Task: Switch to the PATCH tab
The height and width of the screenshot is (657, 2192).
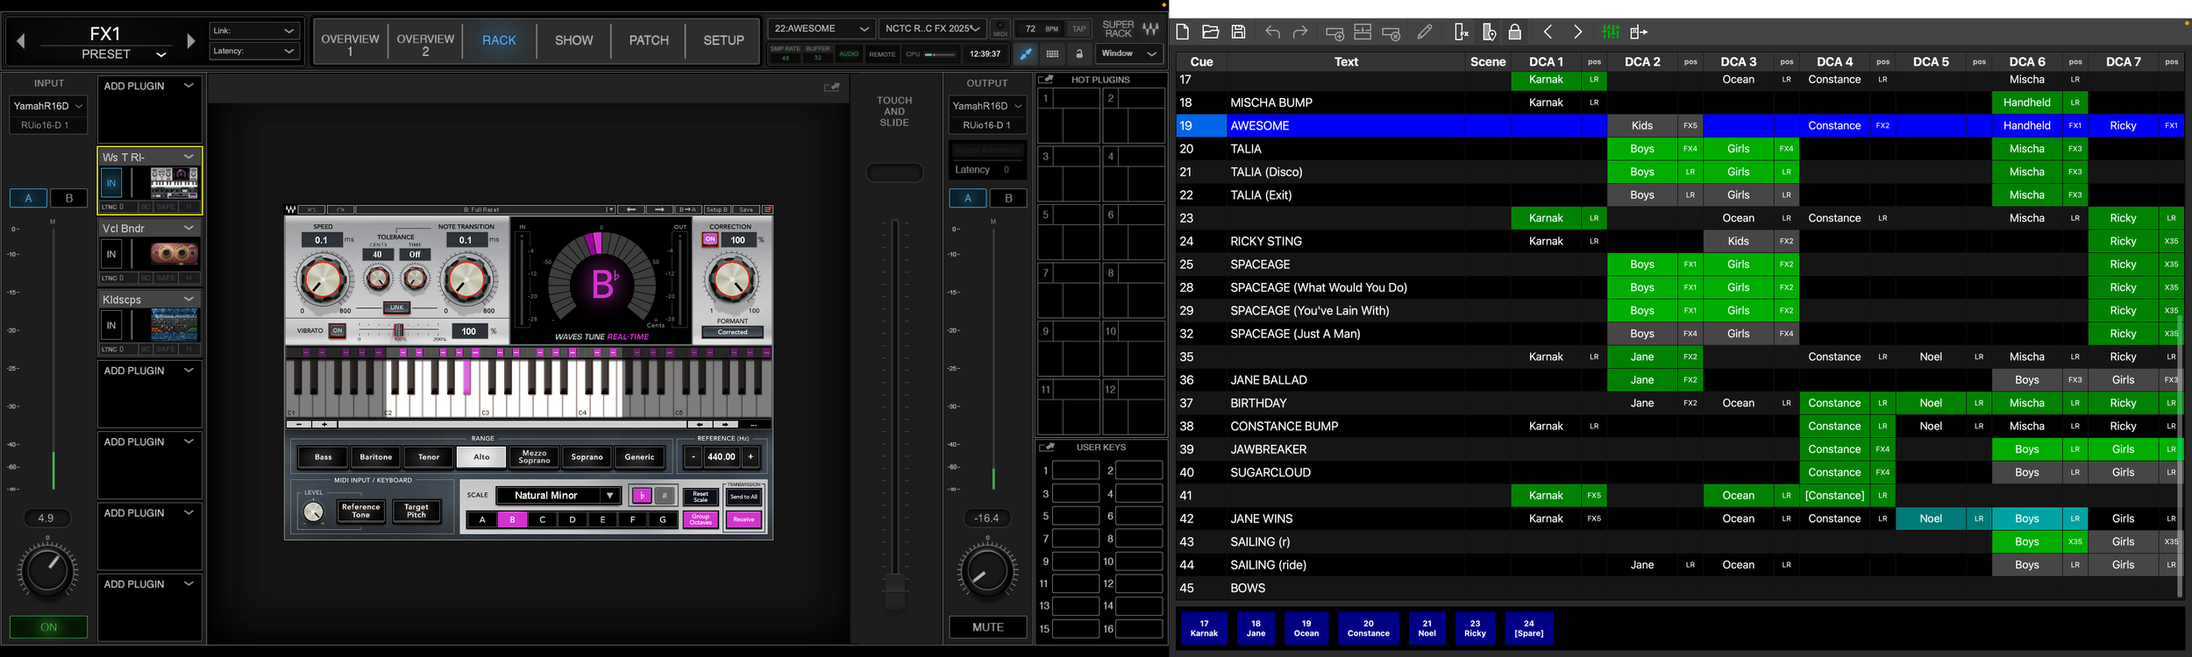Action: 649,41
